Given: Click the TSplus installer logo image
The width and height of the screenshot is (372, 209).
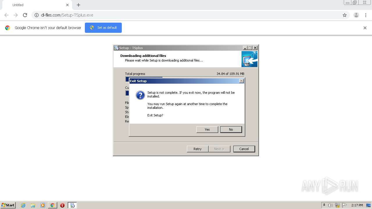Looking at the screenshot, I should tap(250, 59).
